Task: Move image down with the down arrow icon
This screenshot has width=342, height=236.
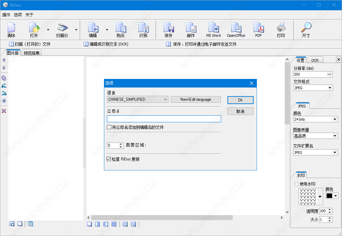Action: [x=4, y=68]
